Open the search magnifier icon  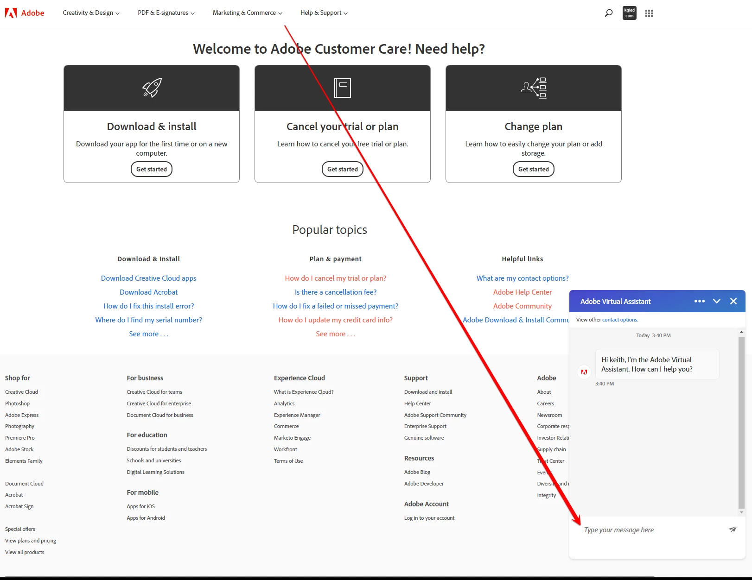coord(609,13)
